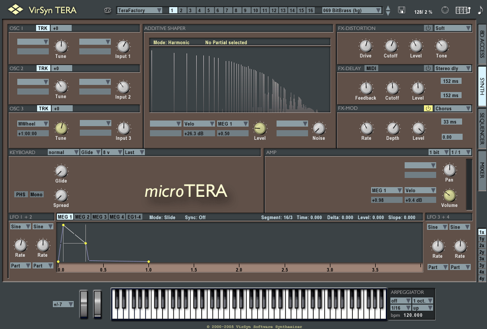Toggle FX-Distortion power button

[428, 28]
